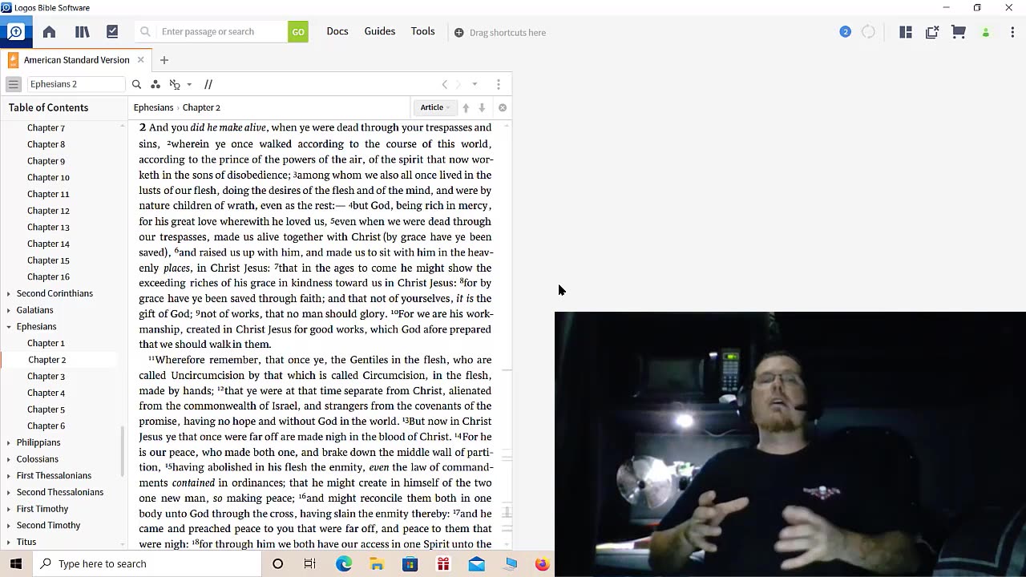Open the panel history dropdown
The width and height of the screenshot is (1026, 577).
(475, 84)
